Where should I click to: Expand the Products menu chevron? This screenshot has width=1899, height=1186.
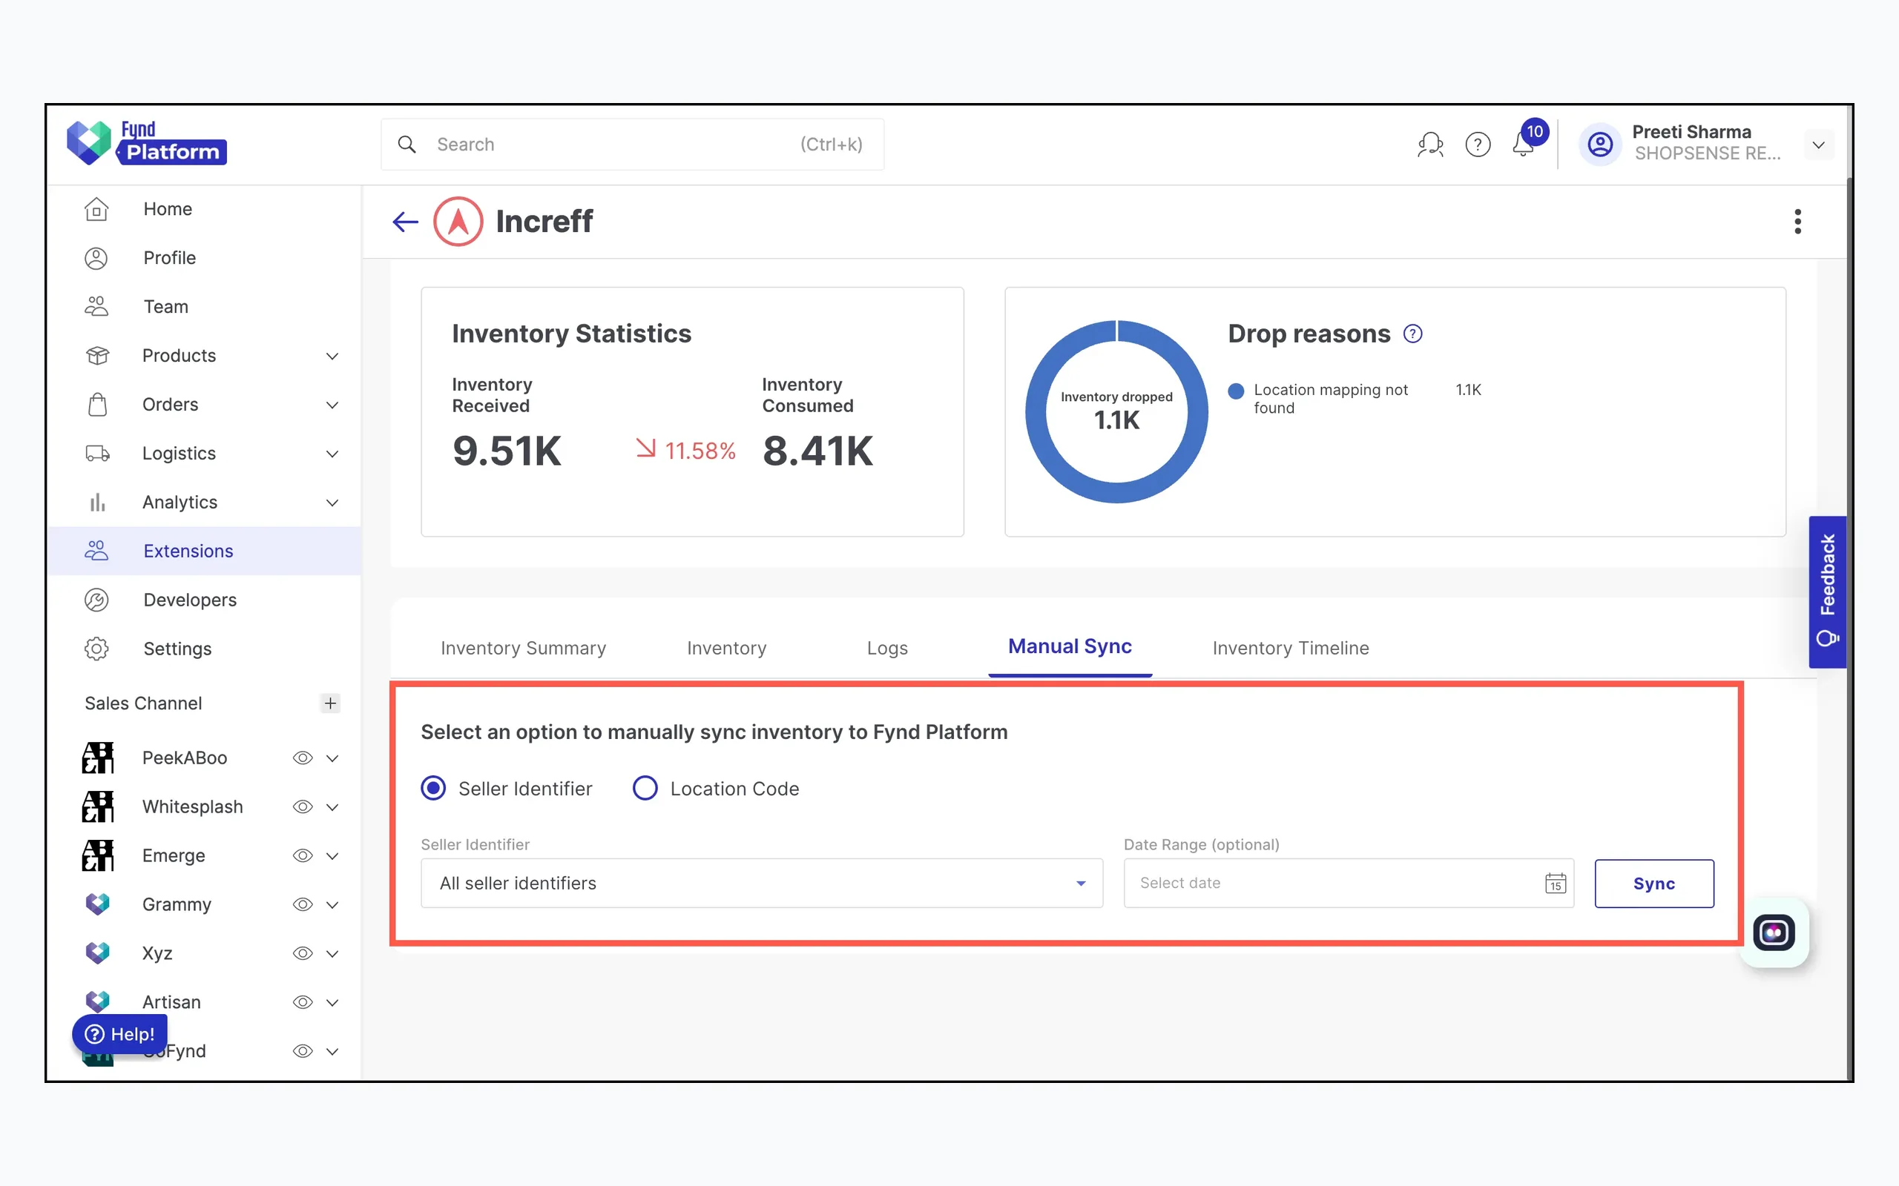(x=333, y=356)
